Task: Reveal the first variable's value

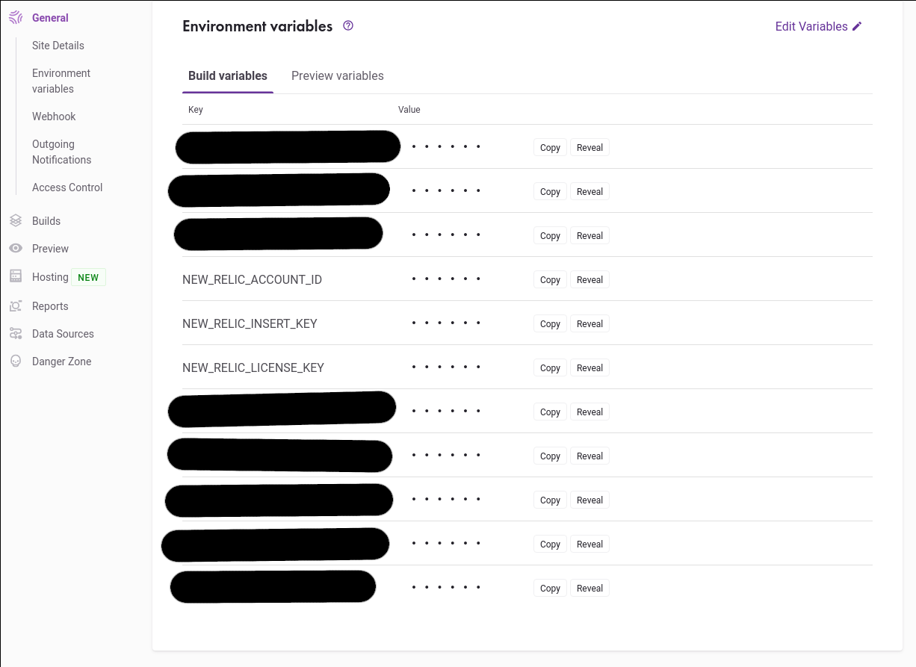Action: tap(589, 148)
